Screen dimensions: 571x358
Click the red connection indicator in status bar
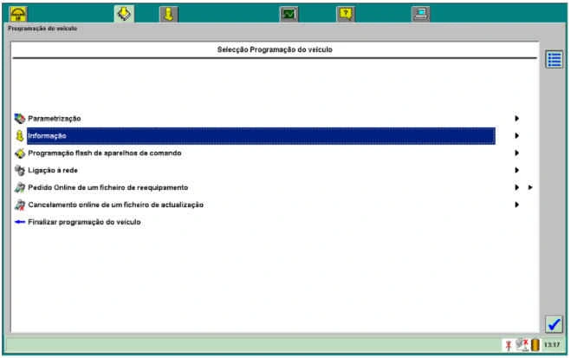pyautogui.click(x=507, y=345)
